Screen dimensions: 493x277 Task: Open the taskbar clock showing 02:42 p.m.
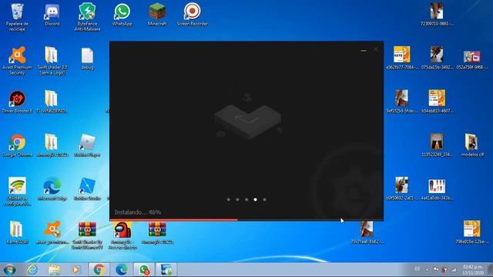(x=473, y=270)
